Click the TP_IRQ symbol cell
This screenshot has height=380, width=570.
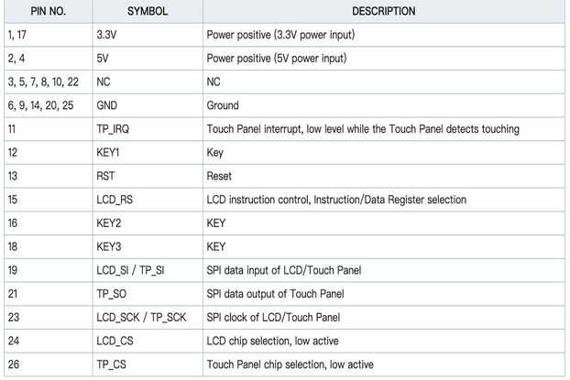[148, 129]
